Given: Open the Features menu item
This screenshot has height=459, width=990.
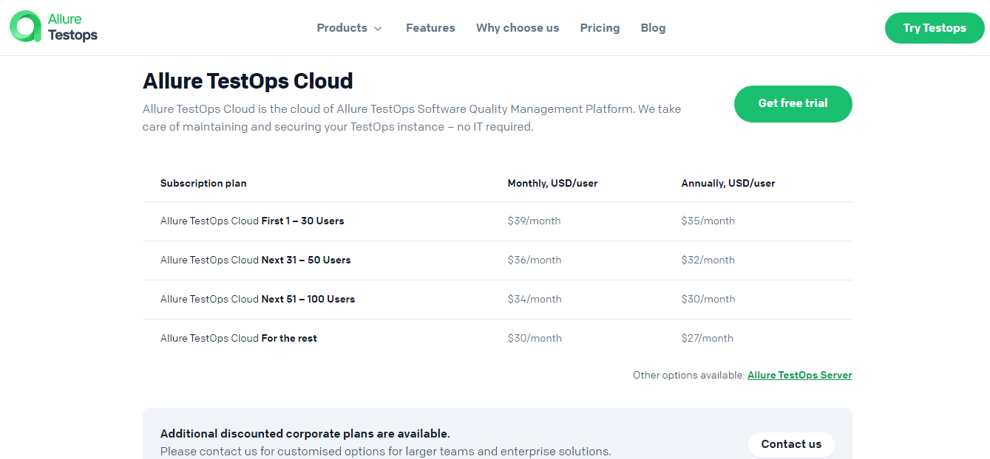Looking at the screenshot, I should tap(430, 28).
